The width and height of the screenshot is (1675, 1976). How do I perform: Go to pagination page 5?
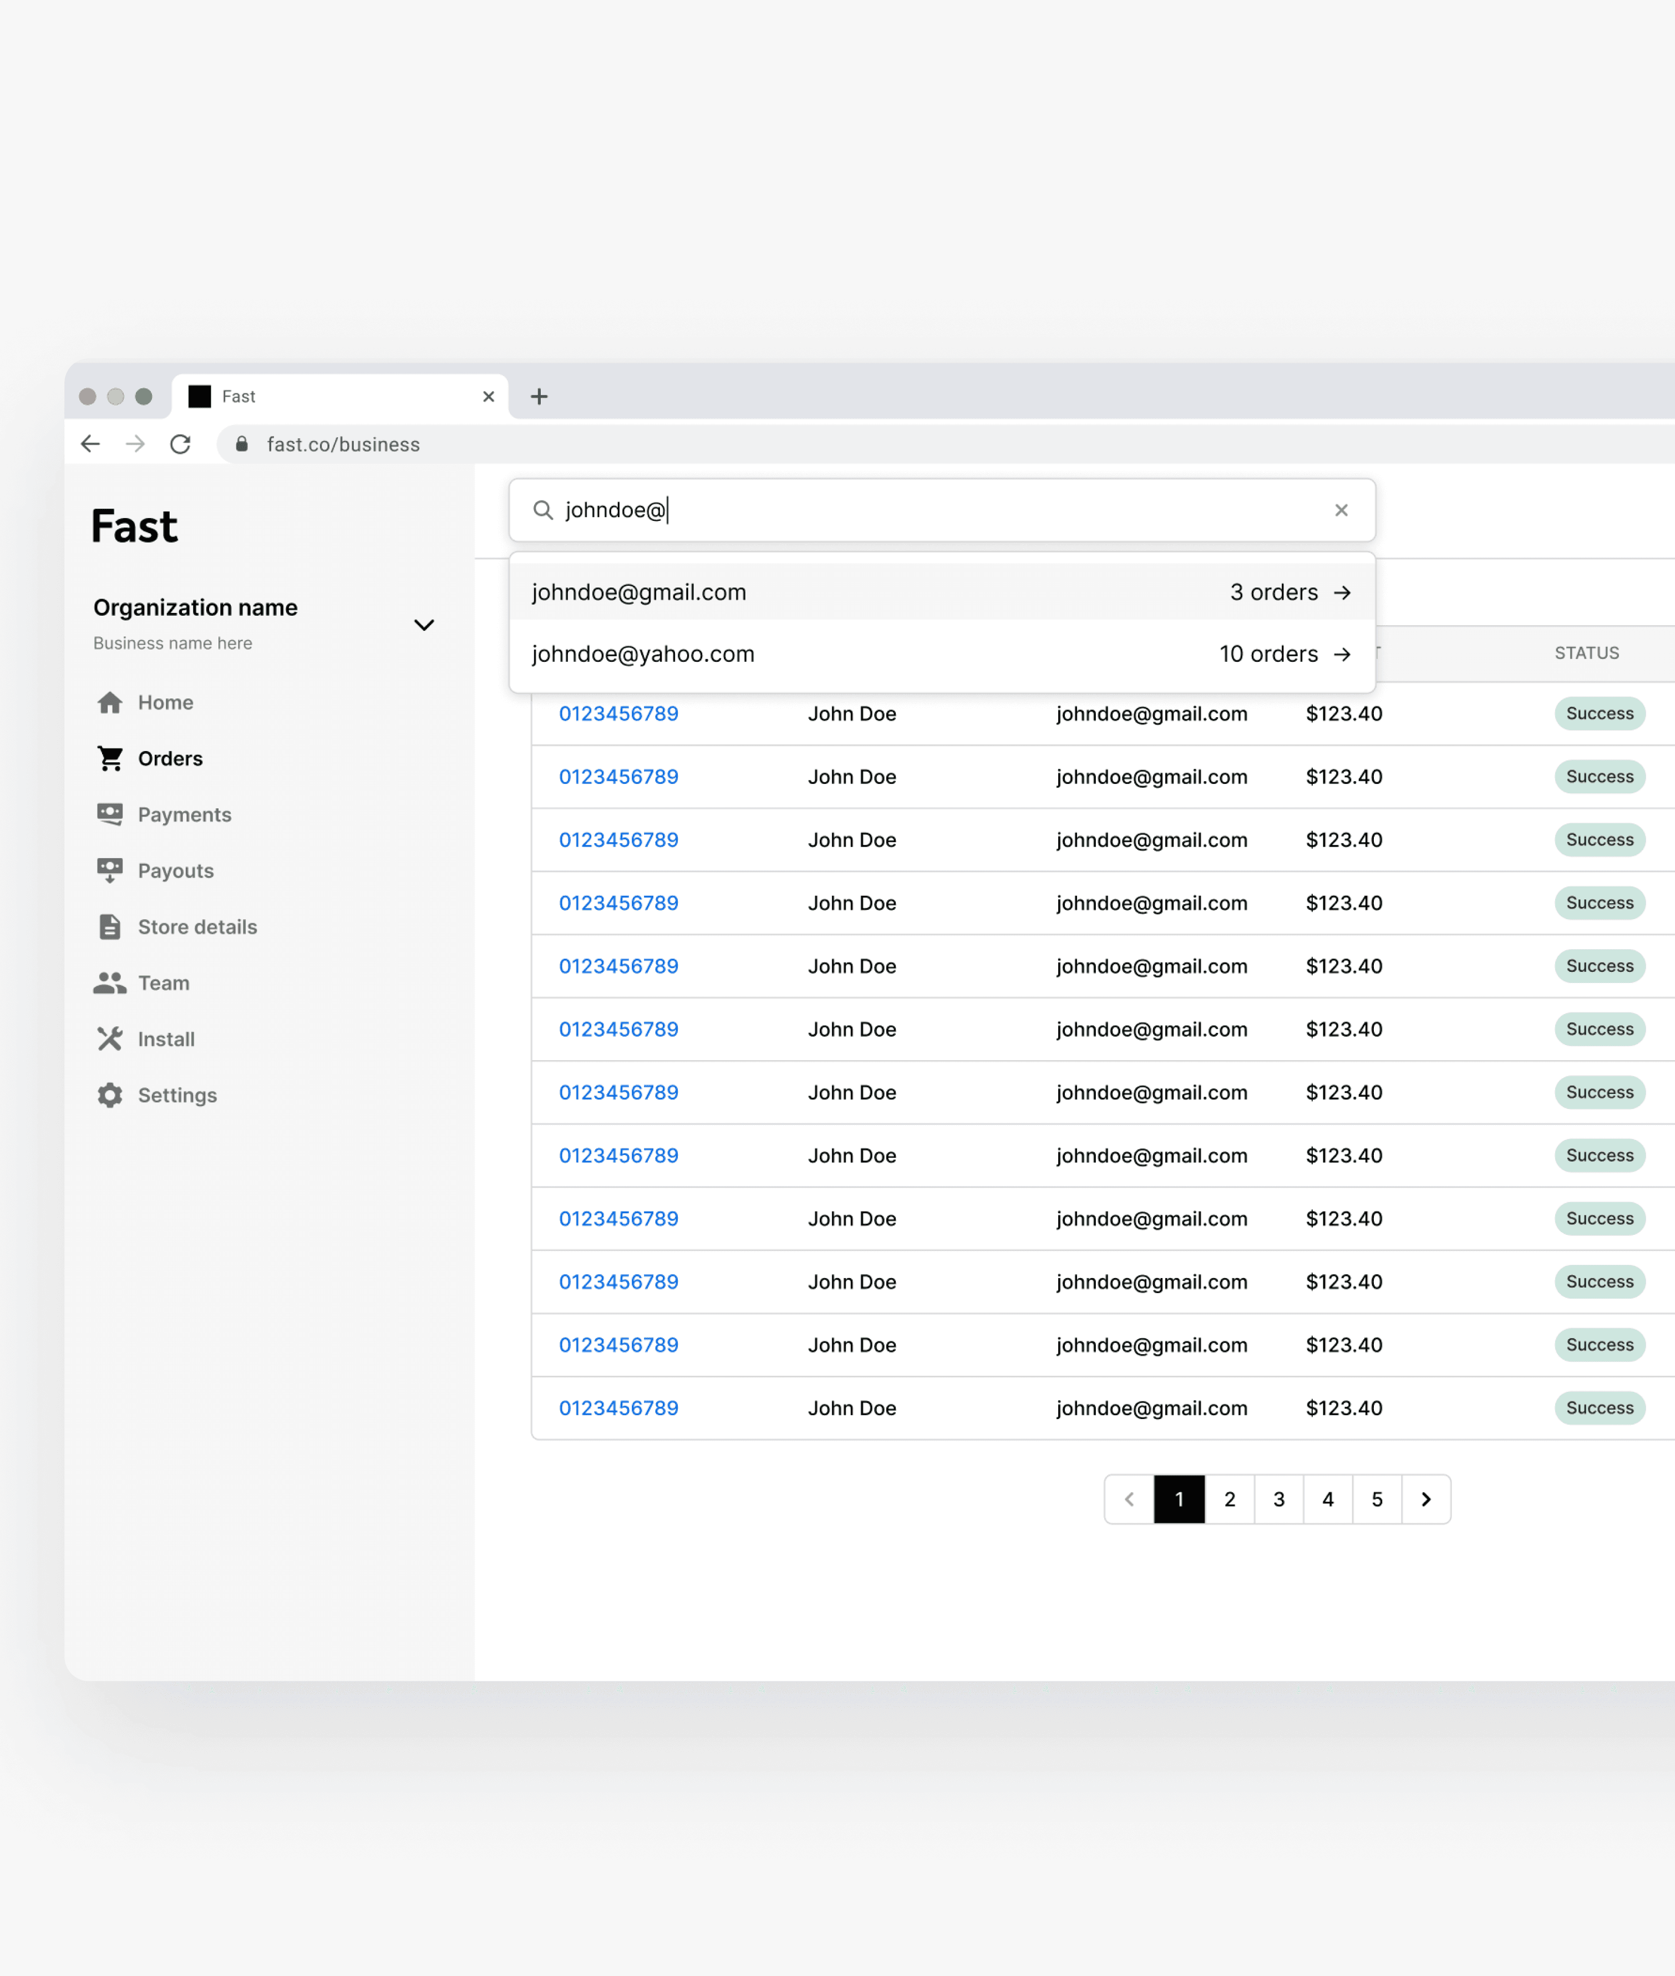tap(1376, 1499)
